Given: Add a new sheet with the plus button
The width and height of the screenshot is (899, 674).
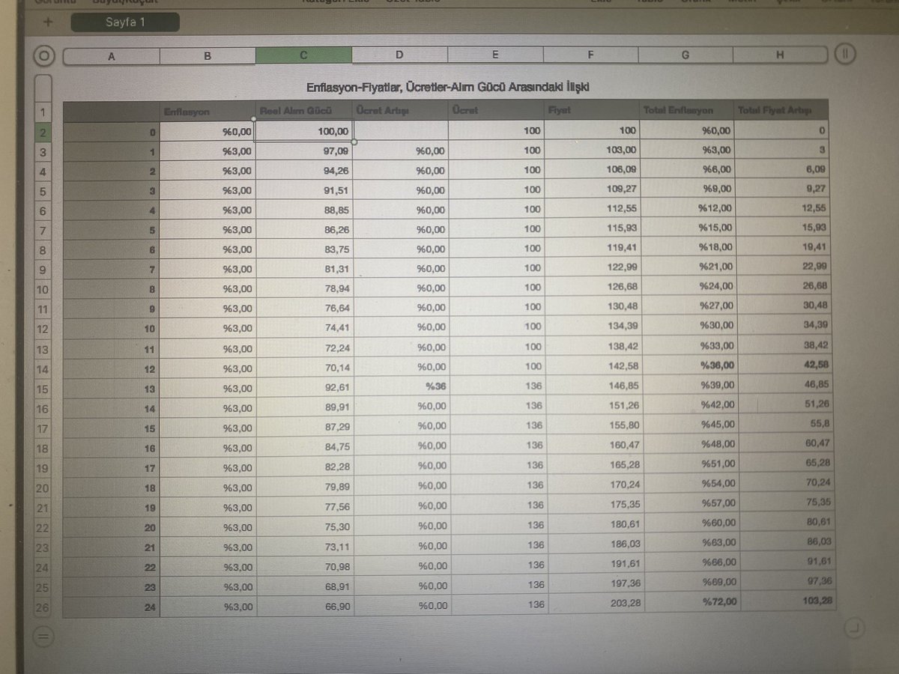Looking at the screenshot, I should pyautogui.click(x=49, y=22).
